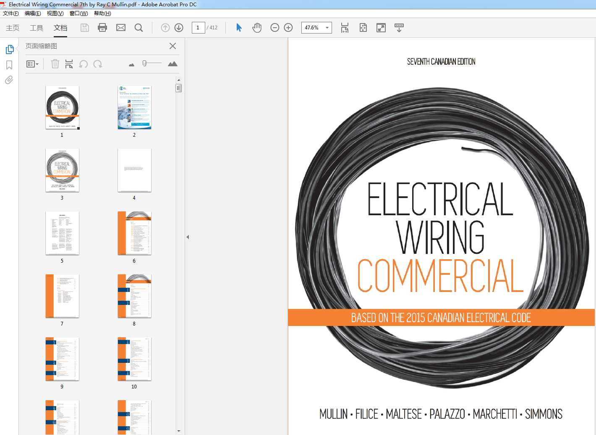Image resolution: width=596 pixels, height=435 pixels.
Task: Select page 2 thumbnail
Action: point(134,107)
